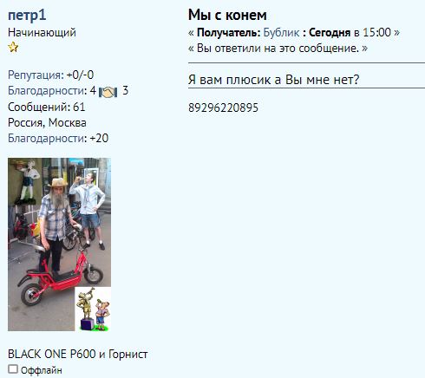Click the cartoon bugler statue image
Viewport: 425px width, 378px height.
[93, 309]
